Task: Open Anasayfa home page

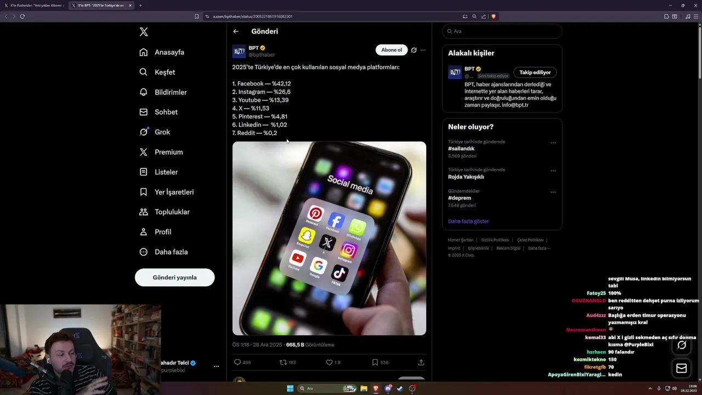Action: pyautogui.click(x=162, y=52)
